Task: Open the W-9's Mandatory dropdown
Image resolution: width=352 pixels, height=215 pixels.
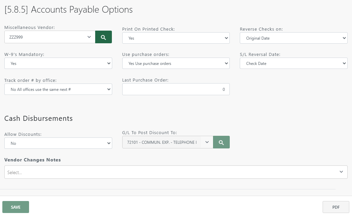Action: coord(58,63)
